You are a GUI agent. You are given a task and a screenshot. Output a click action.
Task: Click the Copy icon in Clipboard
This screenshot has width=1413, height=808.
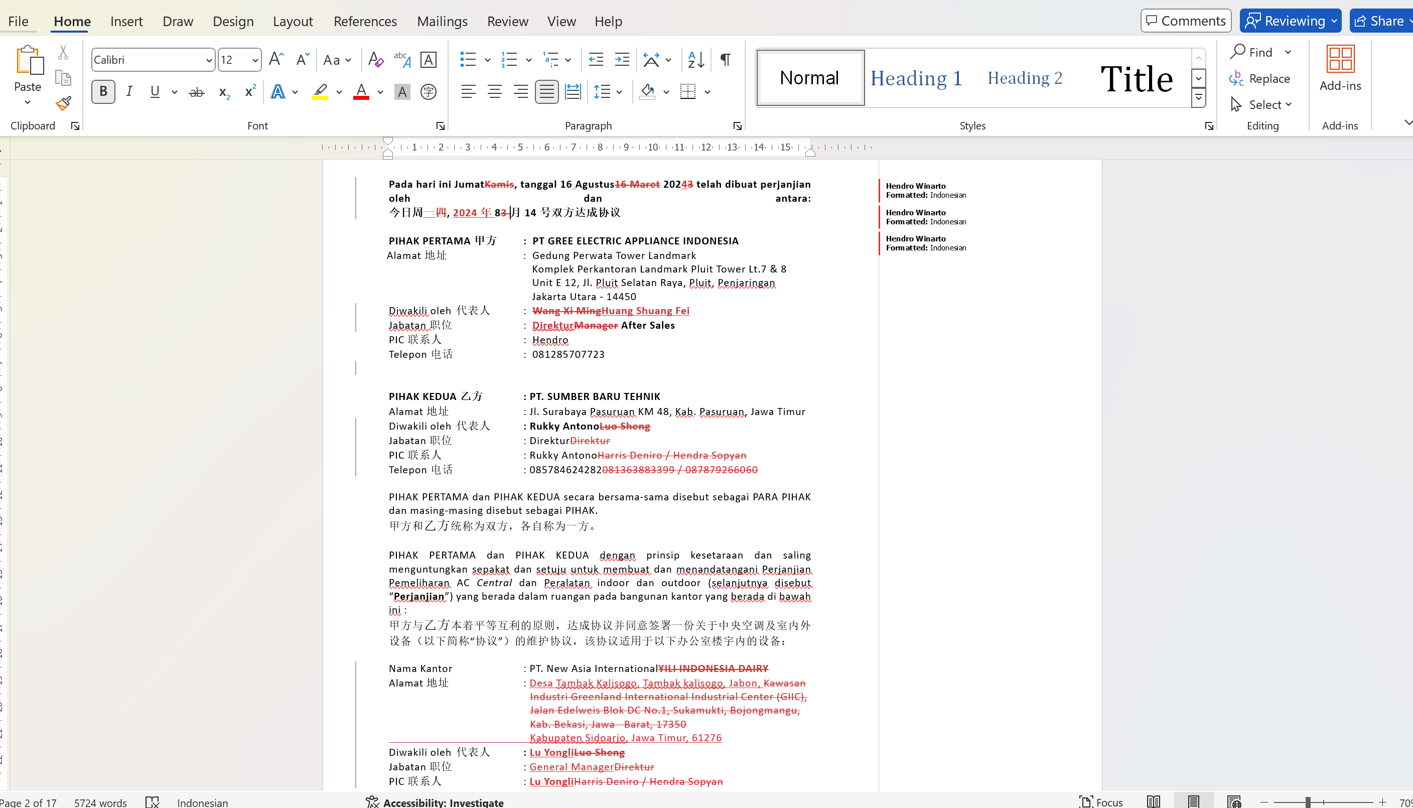pyautogui.click(x=63, y=78)
